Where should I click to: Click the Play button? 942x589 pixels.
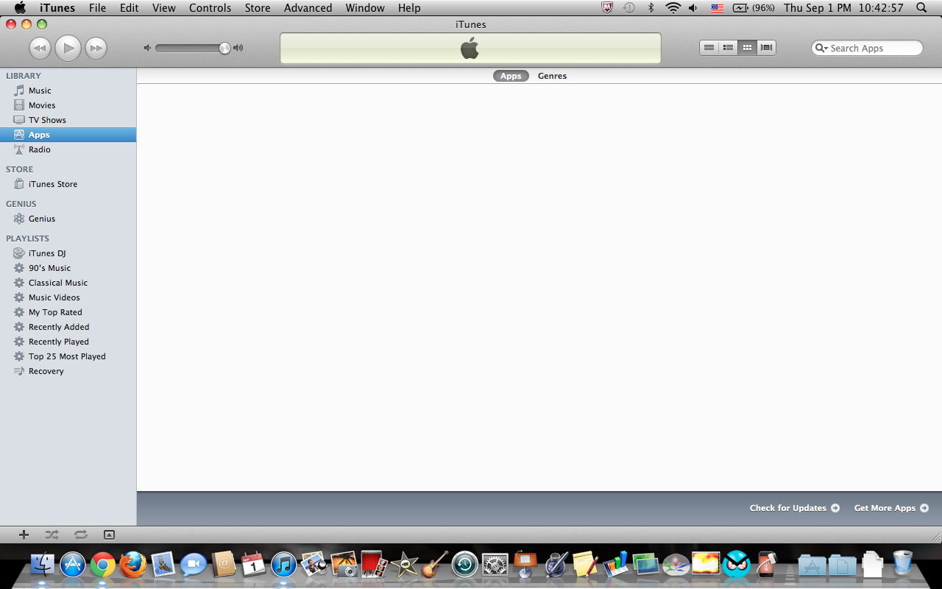pos(68,48)
